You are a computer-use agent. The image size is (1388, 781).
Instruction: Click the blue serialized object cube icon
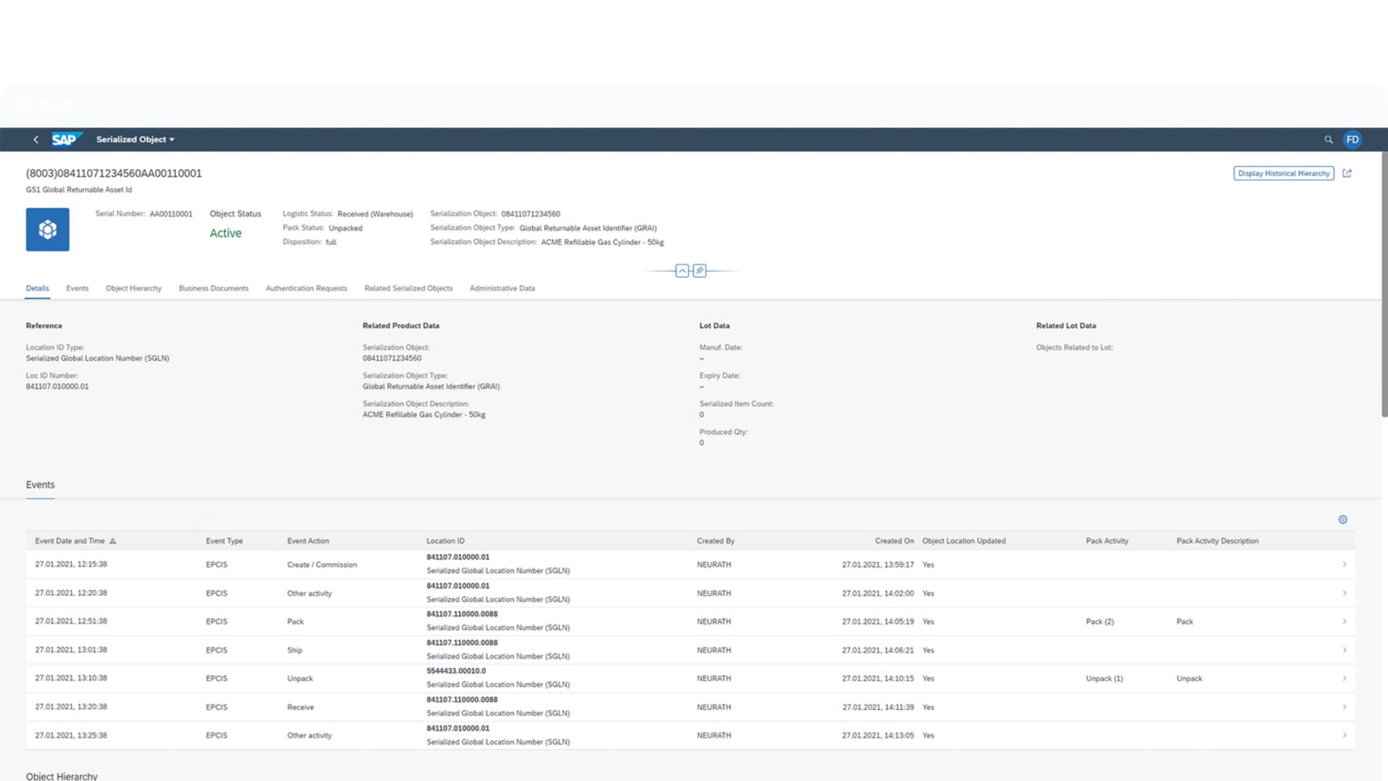48,229
